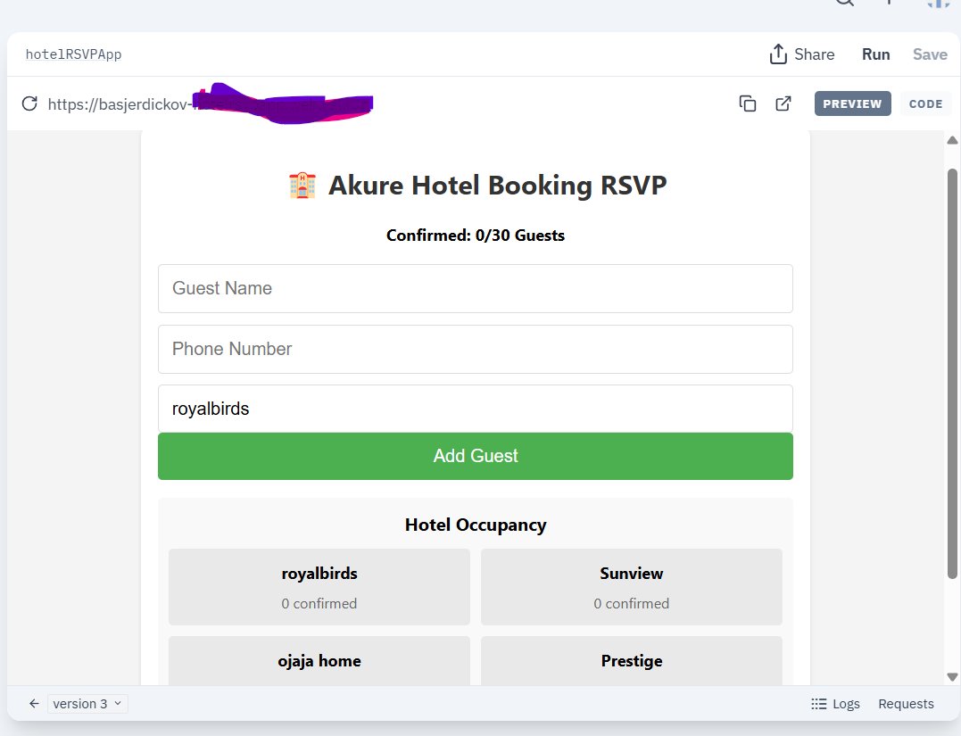Click the scrollbar up arrow
Viewport: 961px width, 736px height.
click(x=952, y=140)
